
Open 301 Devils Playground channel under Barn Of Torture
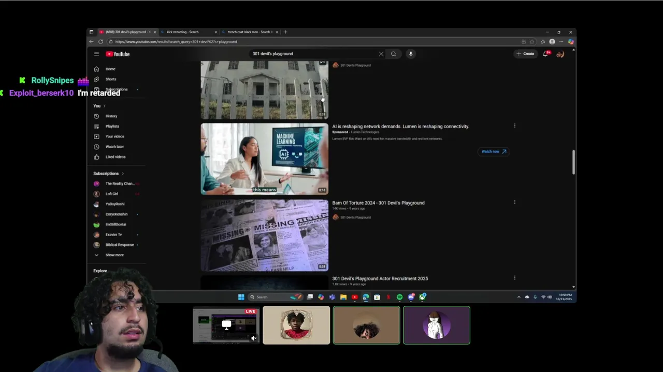(x=355, y=218)
